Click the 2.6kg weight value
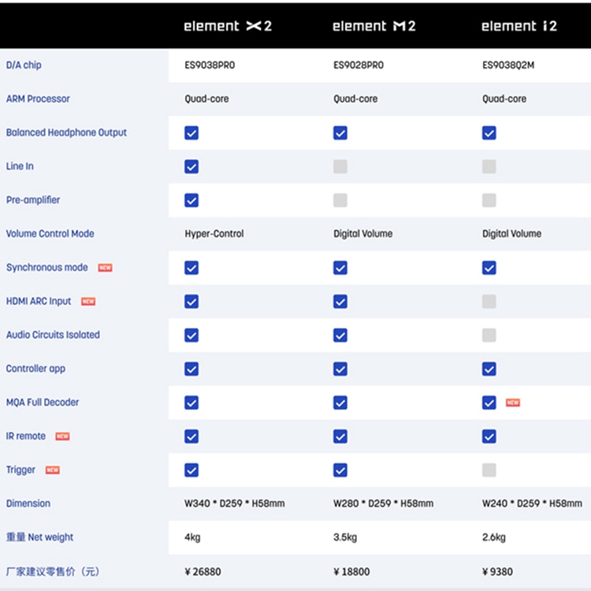 coord(494,537)
